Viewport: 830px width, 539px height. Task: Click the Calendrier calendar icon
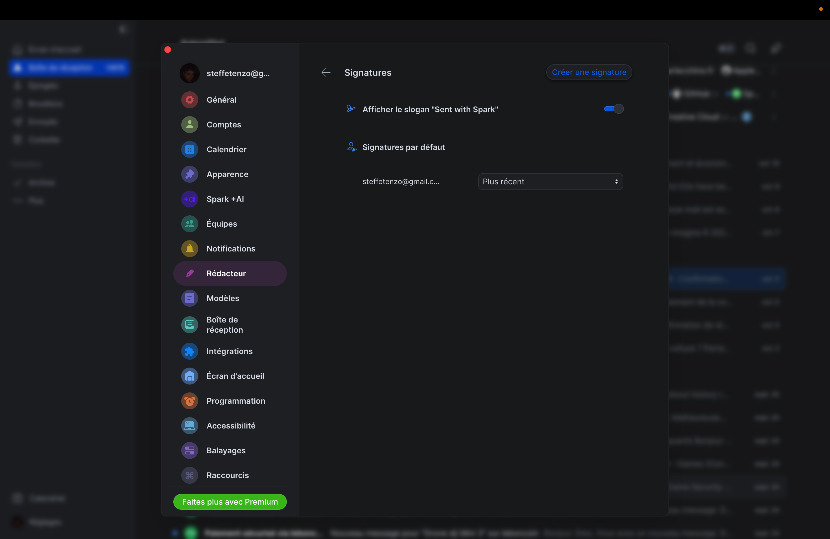189,149
